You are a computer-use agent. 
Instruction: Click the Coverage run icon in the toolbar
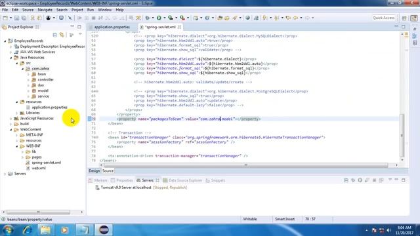(171, 18)
